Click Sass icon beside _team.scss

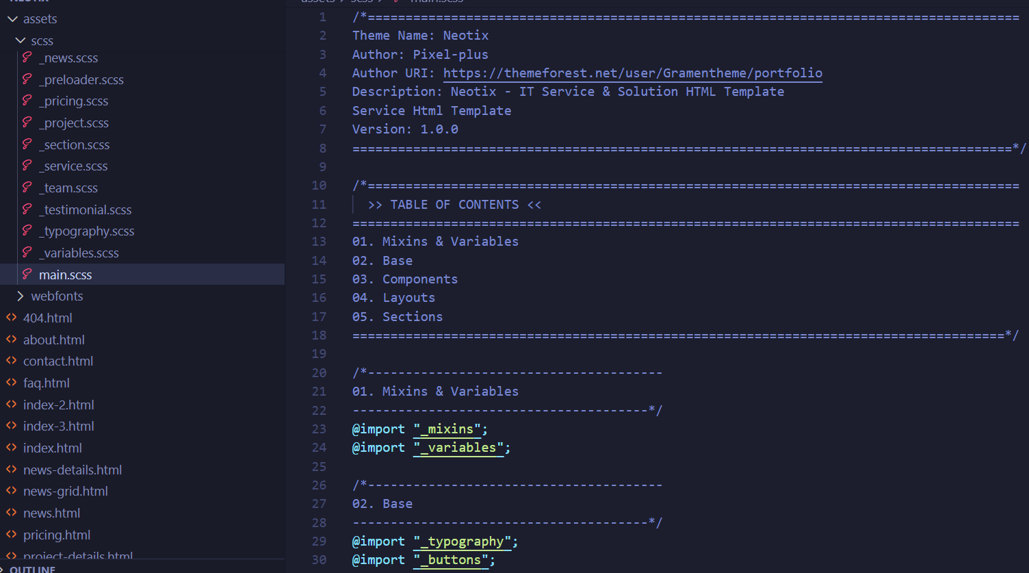click(x=27, y=188)
